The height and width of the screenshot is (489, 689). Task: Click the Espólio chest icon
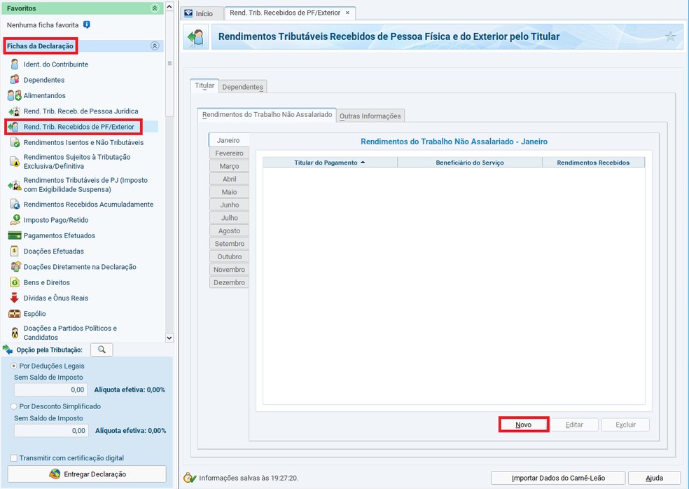coord(14,314)
